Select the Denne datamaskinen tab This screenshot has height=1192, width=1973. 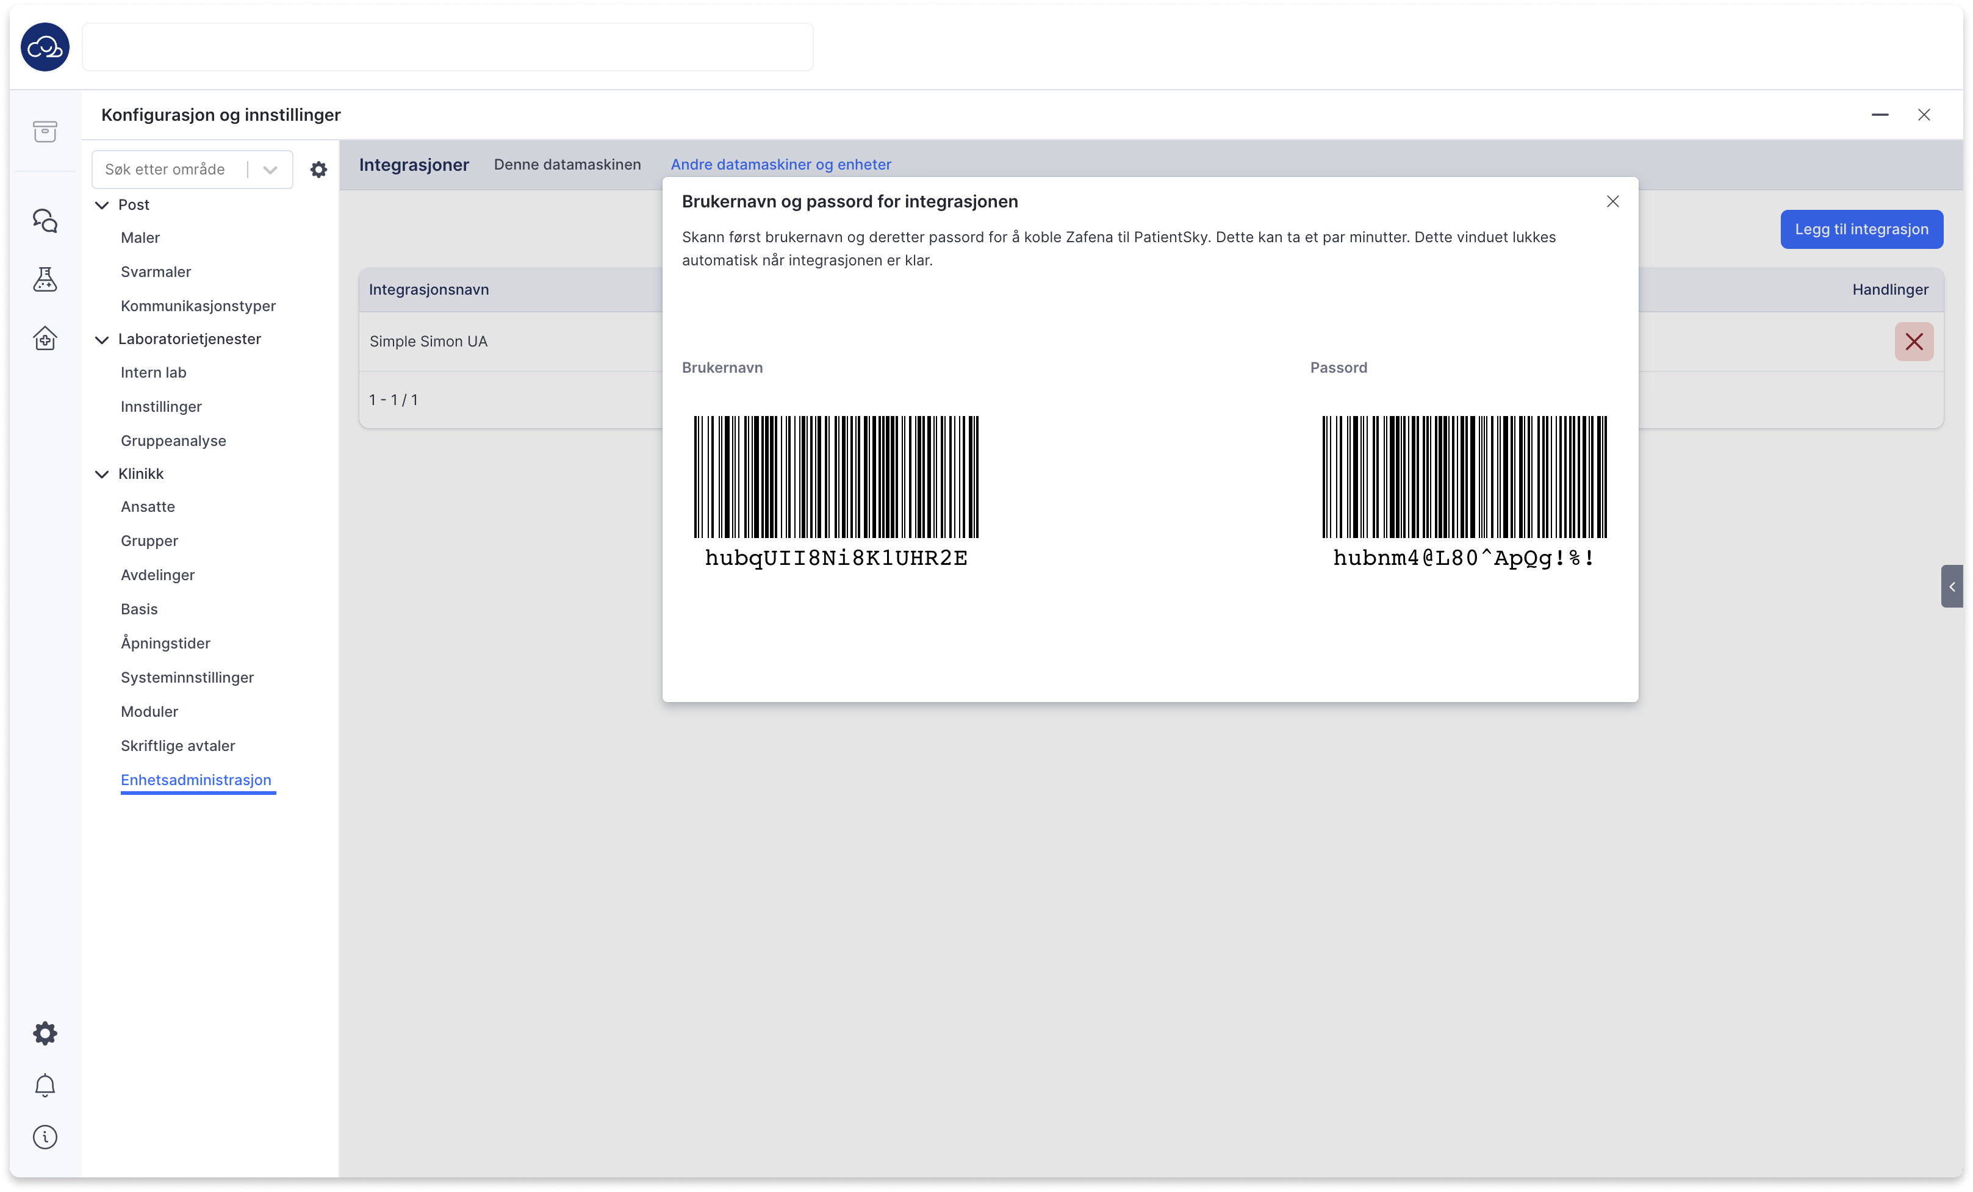[567, 165]
